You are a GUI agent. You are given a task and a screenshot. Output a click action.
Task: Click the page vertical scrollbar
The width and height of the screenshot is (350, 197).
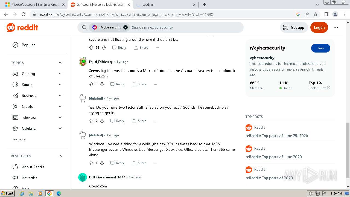click(x=348, y=150)
